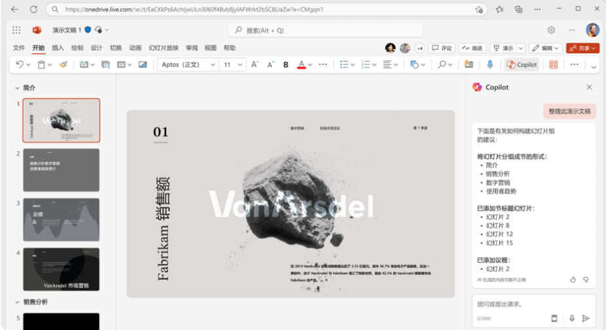Open more font options with the ellipsis
The width and height of the screenshot is (606, 330).
pyautogui.click(x=323, y=65)
